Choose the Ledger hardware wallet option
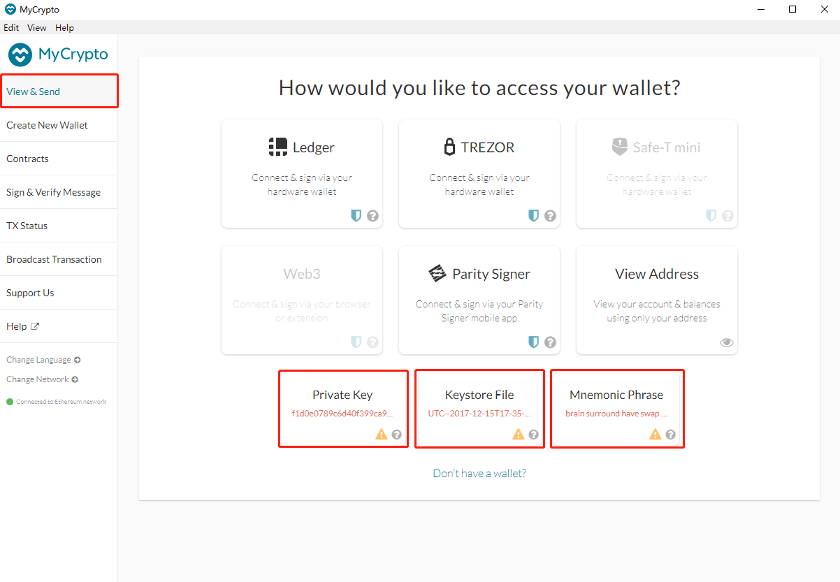The height and width of the screenshot is (582, 840). click(x=302, y=173)
